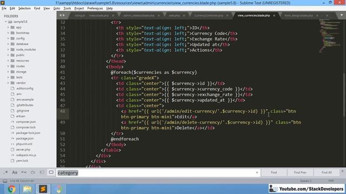Open the Selection menu

tap(24, 9)
